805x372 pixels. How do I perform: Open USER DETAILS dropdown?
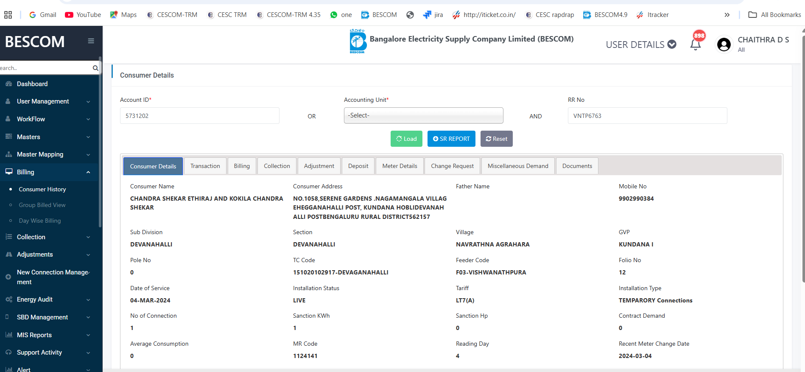point(641,45)
